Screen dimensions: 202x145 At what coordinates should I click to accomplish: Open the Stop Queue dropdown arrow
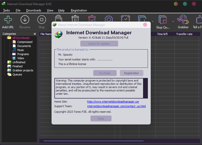(x=173, y=22)
